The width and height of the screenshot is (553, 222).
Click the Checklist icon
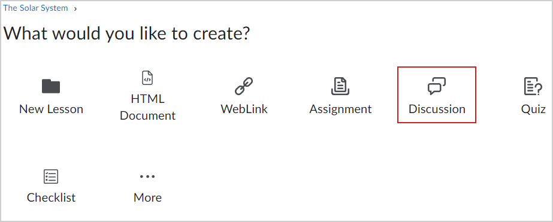tap(51, 176)
